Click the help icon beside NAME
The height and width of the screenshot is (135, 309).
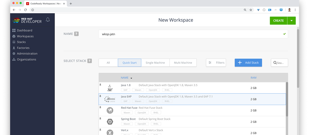coord(77,34)
